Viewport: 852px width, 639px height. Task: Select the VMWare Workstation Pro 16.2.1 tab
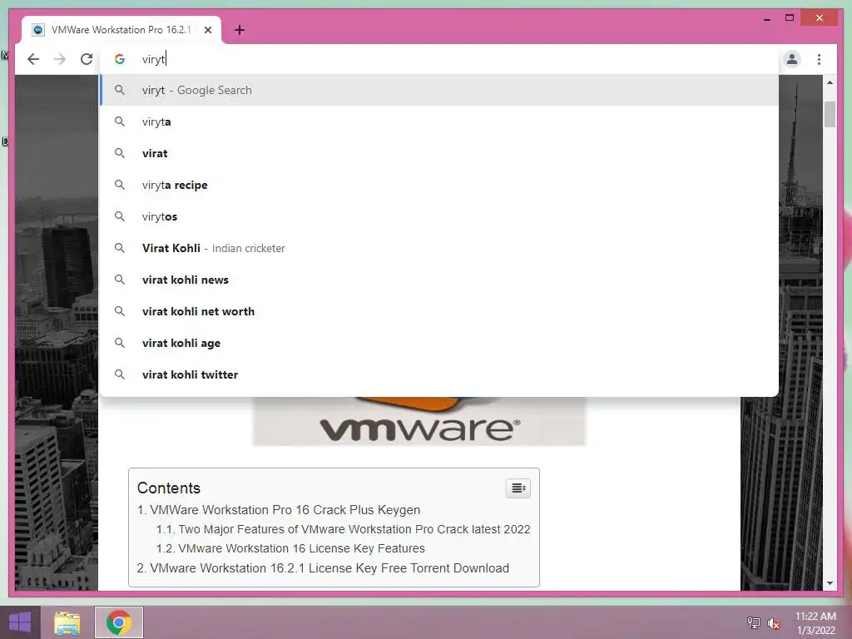point(121,30)
